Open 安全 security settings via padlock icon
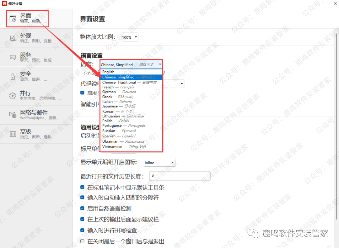This screenshot has height=248, width=339. point(13,76)
